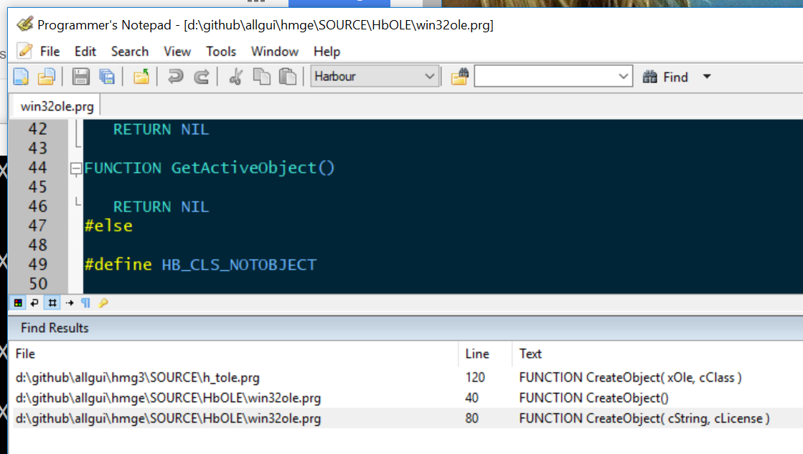Paste from clipboard toolbar icon
803x454 pixels.
click(x=287, y=77)
